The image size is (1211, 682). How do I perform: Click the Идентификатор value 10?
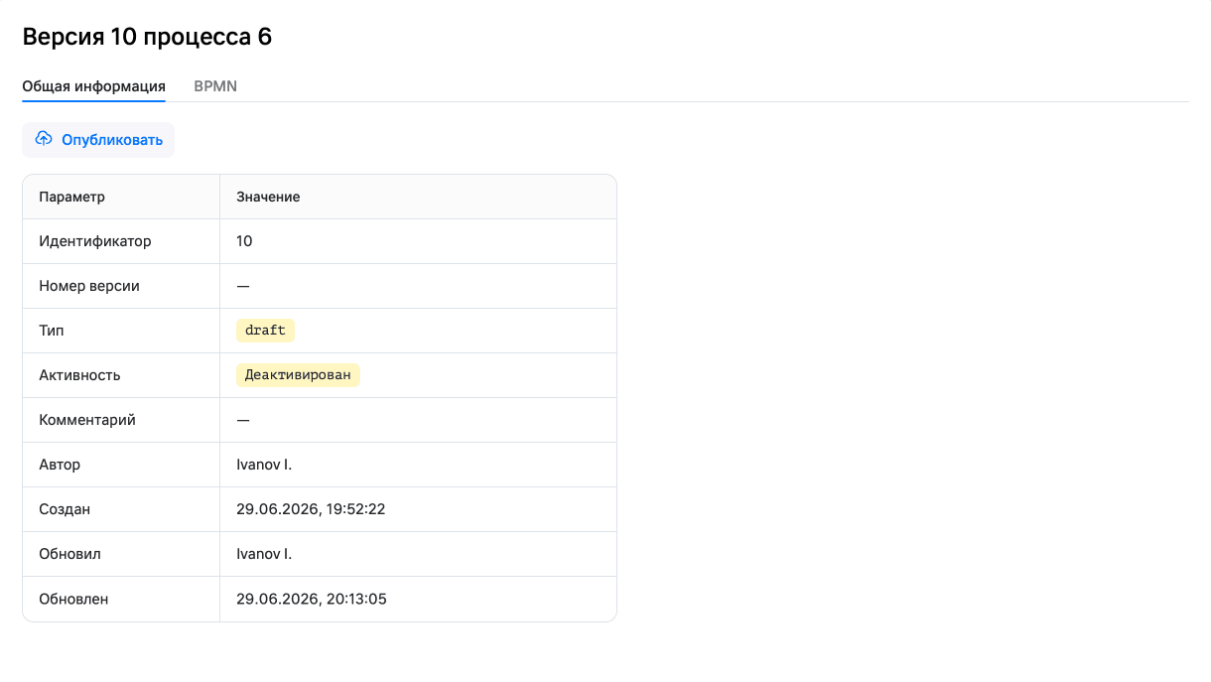(244, 241)
